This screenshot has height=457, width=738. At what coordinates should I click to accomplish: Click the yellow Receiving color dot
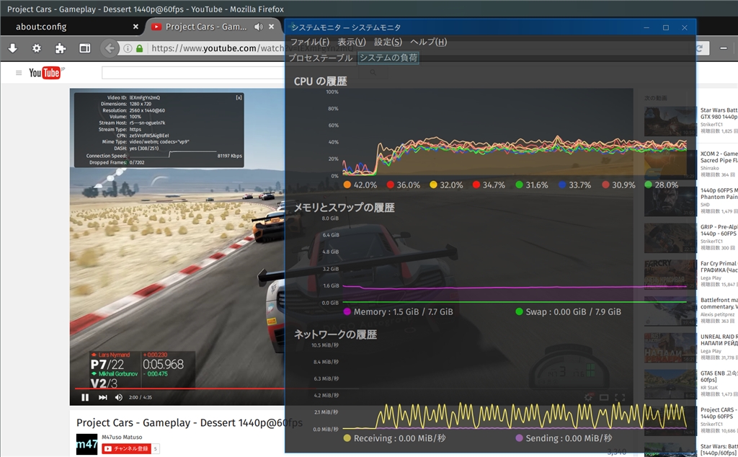click(x=347, y=438)
